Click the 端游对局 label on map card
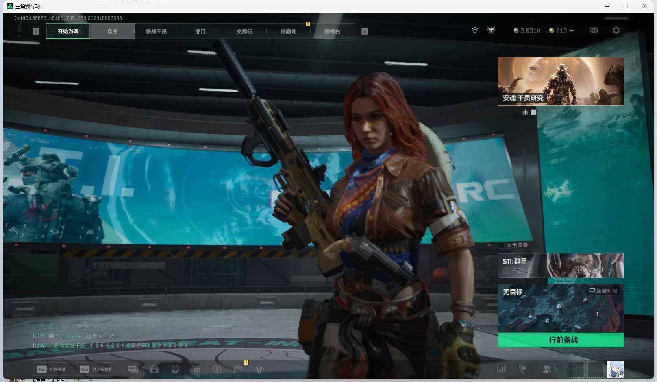Screen dimensions: 657x382 [x=603, y=291]
